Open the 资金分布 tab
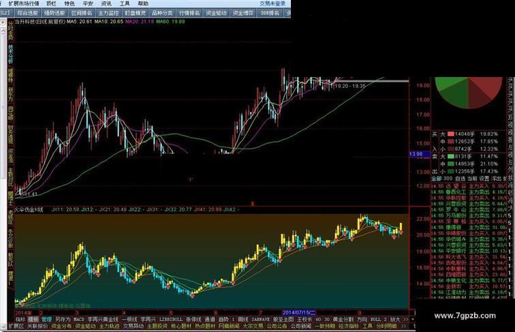Image resolution: width=515 pixels, height=332 pixels. 61,326
